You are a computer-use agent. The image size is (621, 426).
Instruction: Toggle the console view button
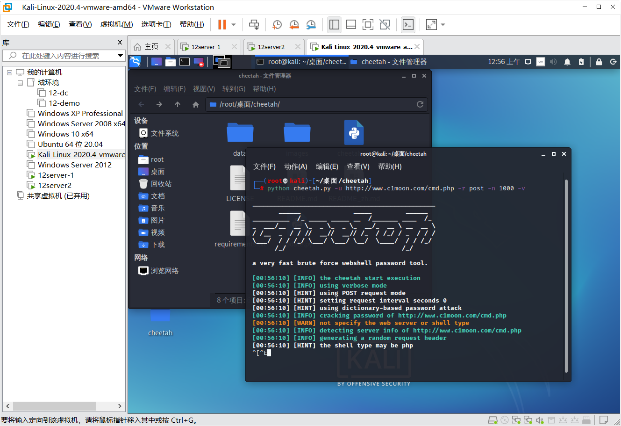pyautogui.click(x=408, y=24)
